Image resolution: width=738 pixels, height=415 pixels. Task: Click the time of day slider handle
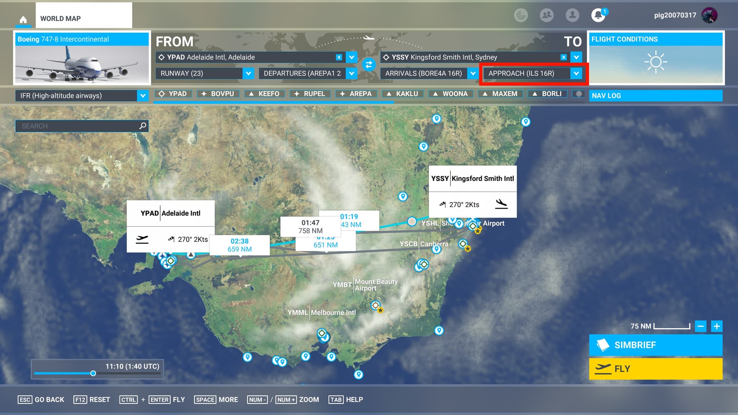(x=93, y=373)
